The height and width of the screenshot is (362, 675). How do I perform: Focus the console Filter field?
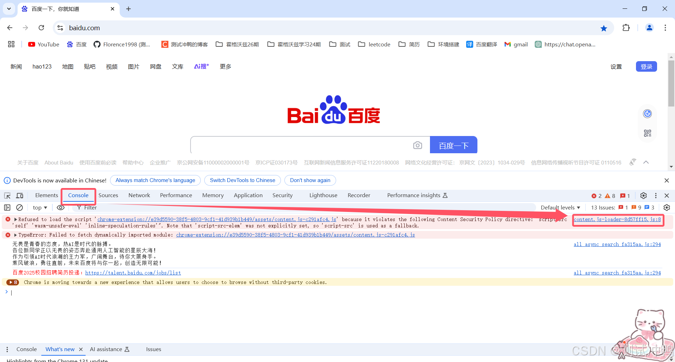coord(304,208)
